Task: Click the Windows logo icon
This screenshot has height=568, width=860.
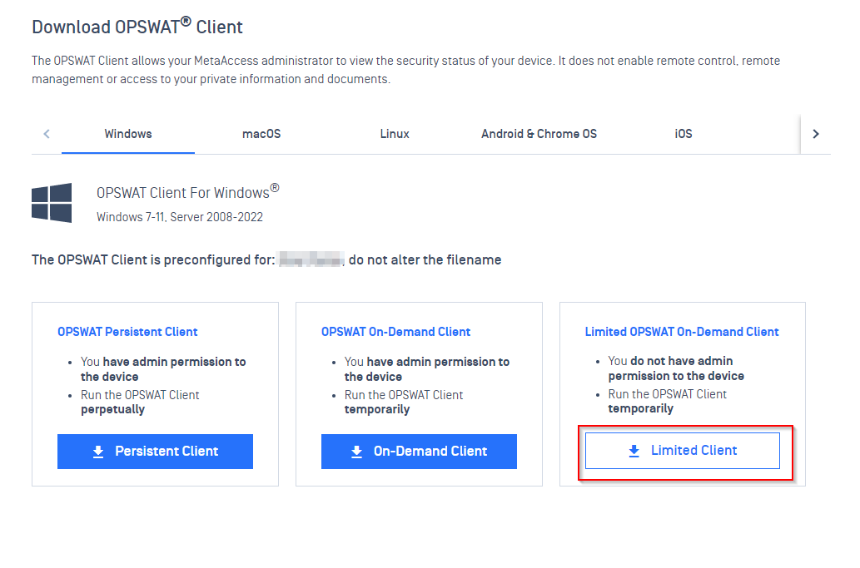Action: (x=52, y=203)
